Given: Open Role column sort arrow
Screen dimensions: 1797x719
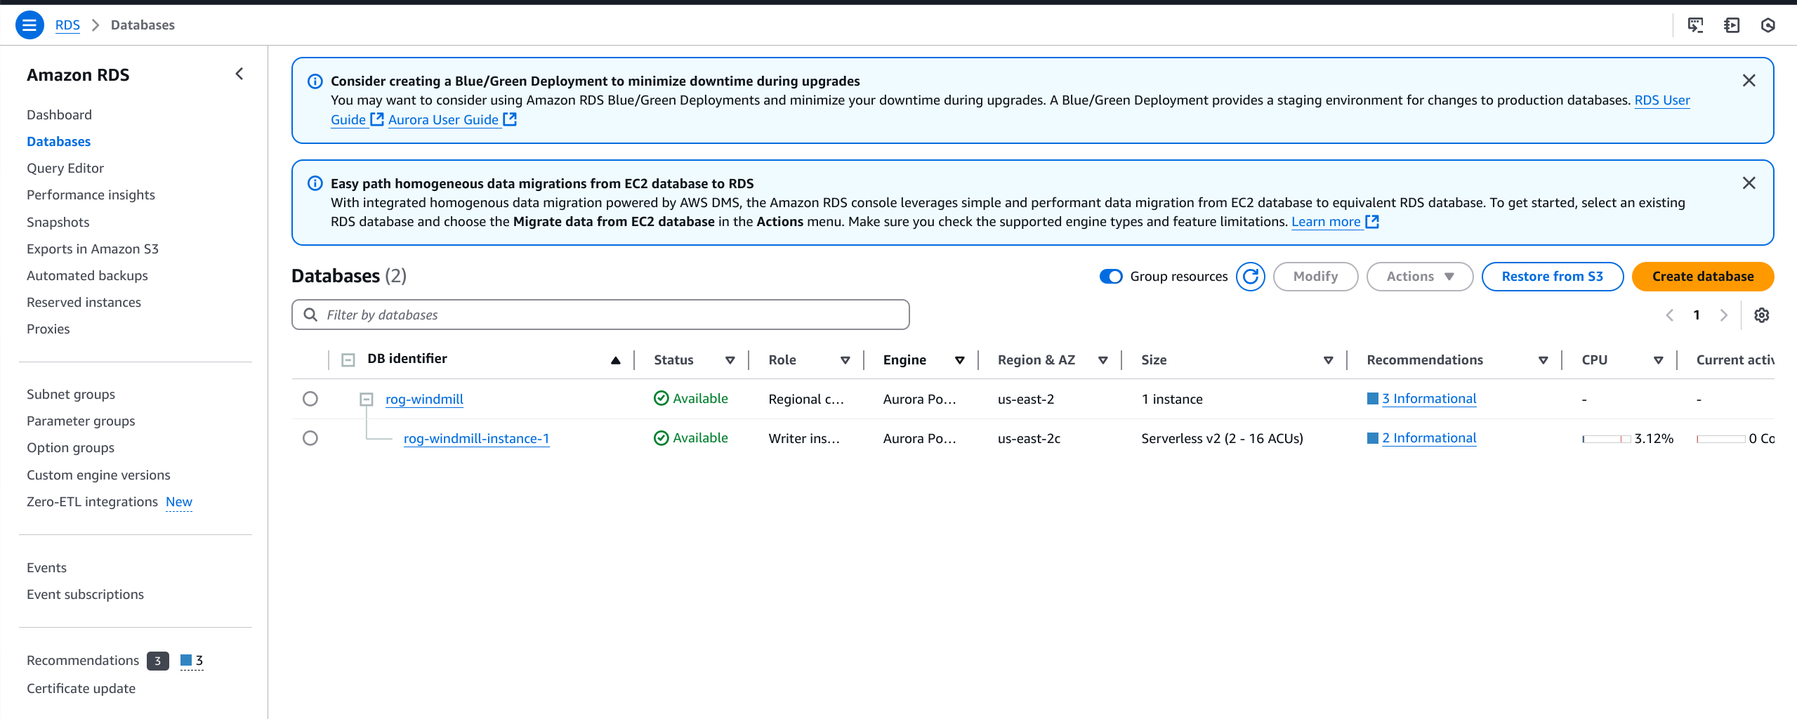Looking at the screenshot, I should point(845,360).
